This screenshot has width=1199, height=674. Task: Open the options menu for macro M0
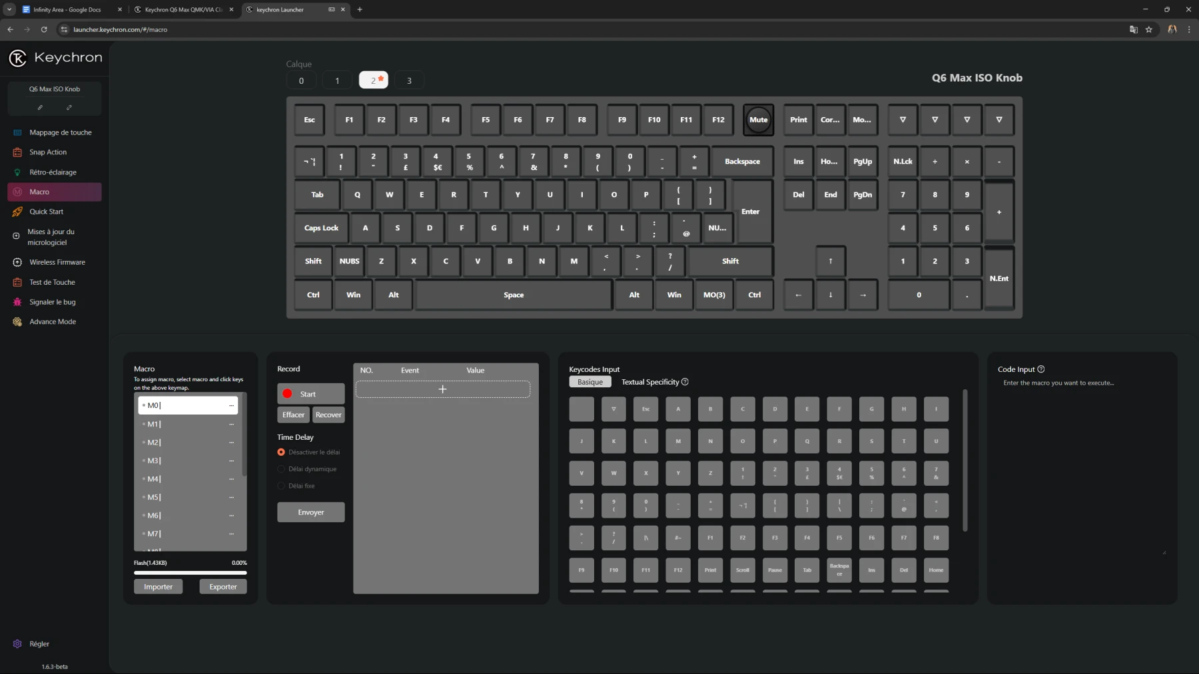point(232,405)
